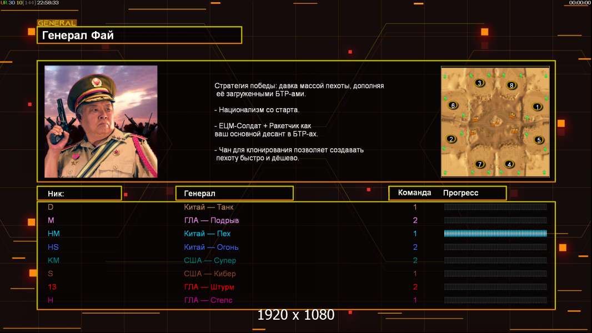Click the Генерал Фай title field
The height and width of the screenshot is (333, 592).
pyautogui.click(x=139, y=35)
